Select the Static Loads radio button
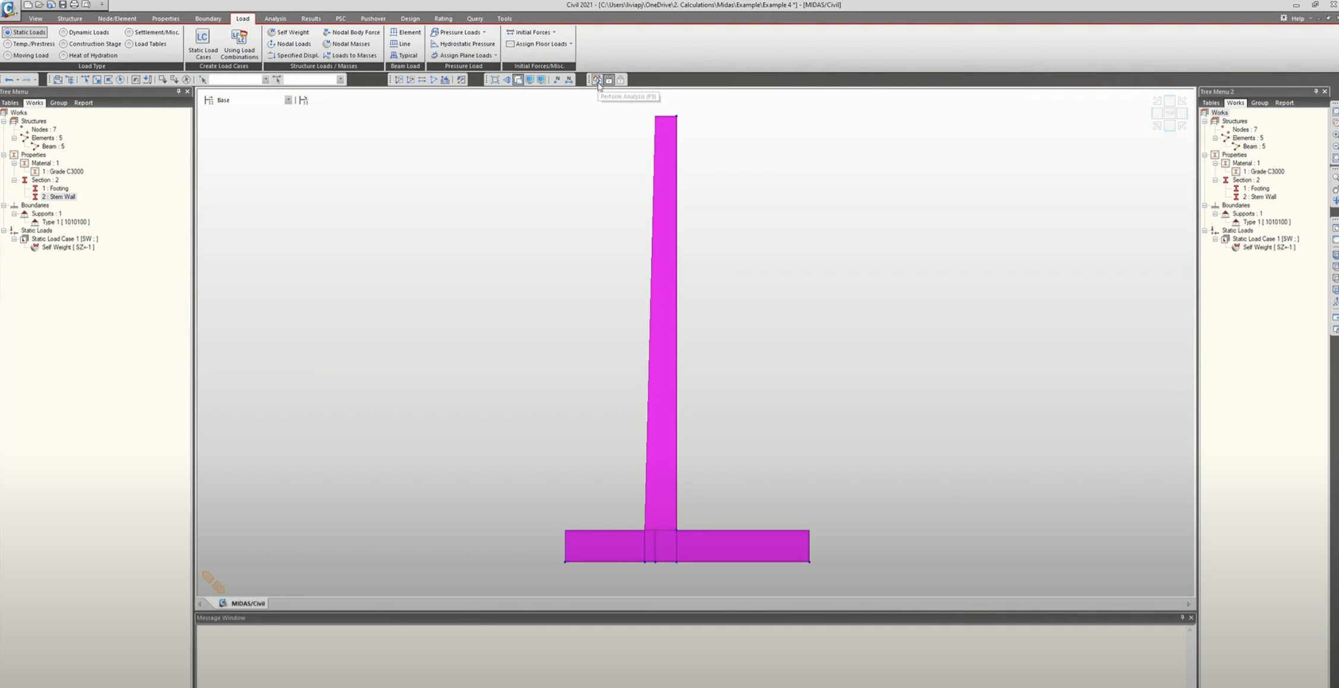This screenshot has height=688, width=1339. pos(25,32)
